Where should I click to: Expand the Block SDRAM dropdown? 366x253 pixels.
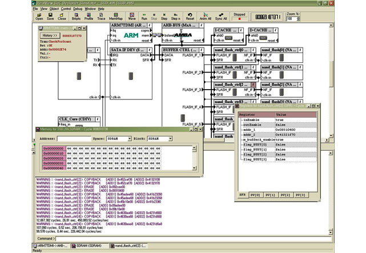pyautogui.click(x=170, y=139)
